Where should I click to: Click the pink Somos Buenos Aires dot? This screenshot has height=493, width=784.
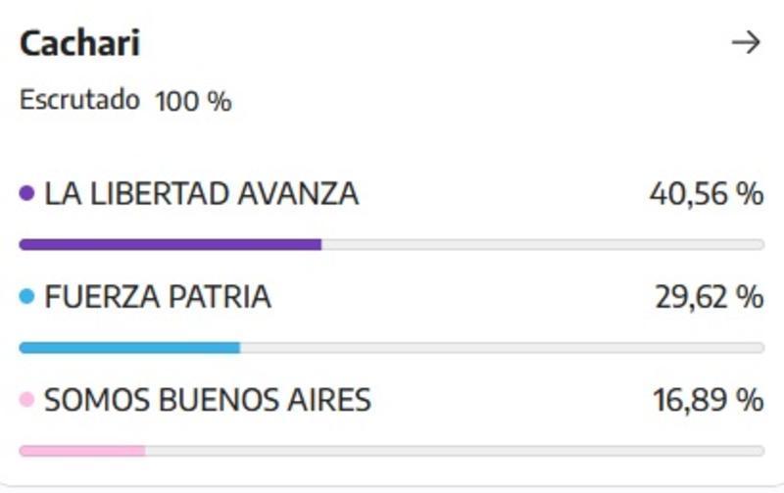tap(26, 400)
